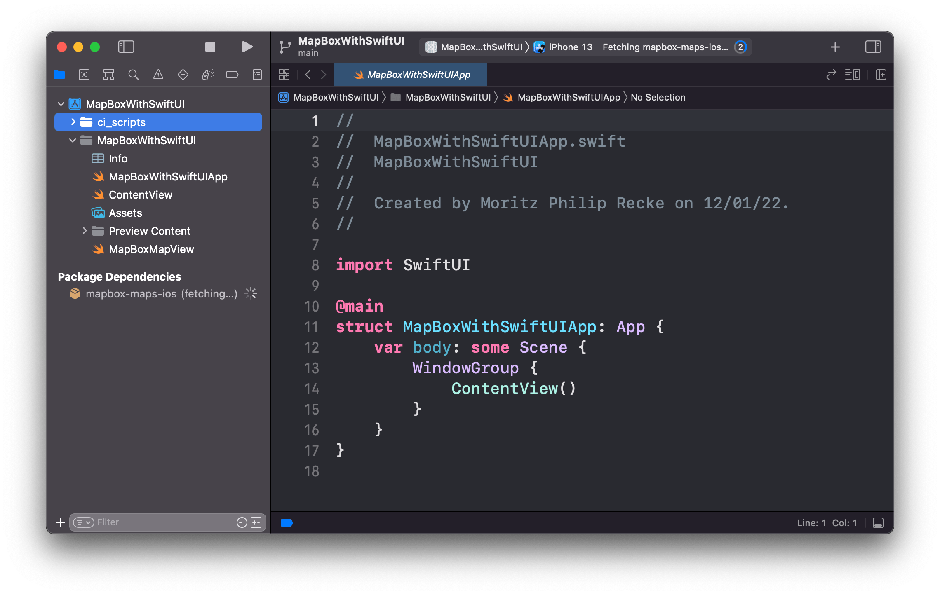Screen dimensions: 940x595
Task: Open the Test navigator diamond icon
Action: point(183,75)
